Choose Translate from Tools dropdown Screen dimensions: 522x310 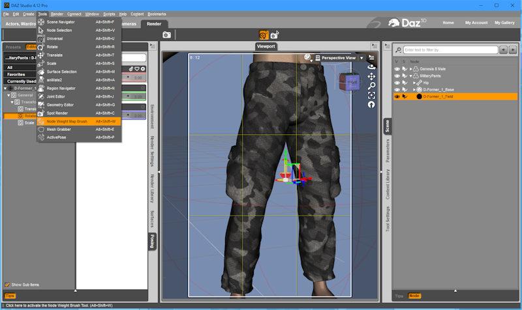tap(79, 55)
